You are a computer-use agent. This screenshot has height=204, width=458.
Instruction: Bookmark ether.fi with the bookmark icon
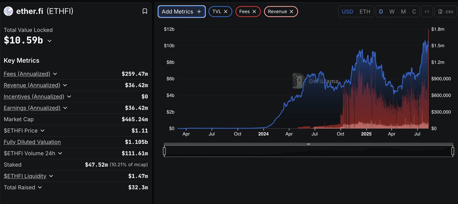145,11
